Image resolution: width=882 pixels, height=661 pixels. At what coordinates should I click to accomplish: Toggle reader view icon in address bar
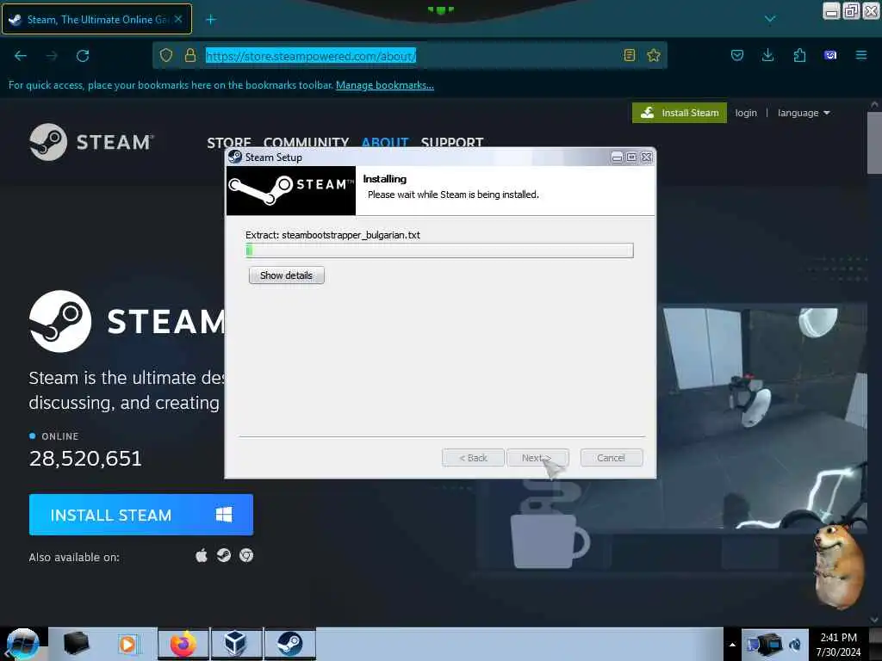tap(630, 55)
